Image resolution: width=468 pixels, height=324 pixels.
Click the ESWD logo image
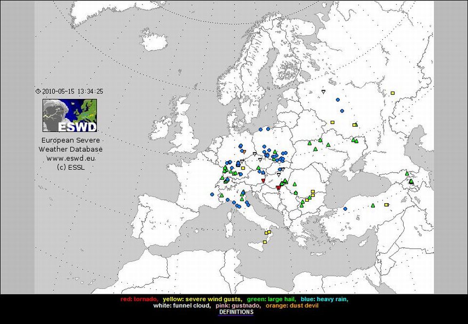70,115
